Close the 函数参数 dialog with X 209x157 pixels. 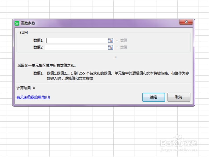click(x=186, y=22)
